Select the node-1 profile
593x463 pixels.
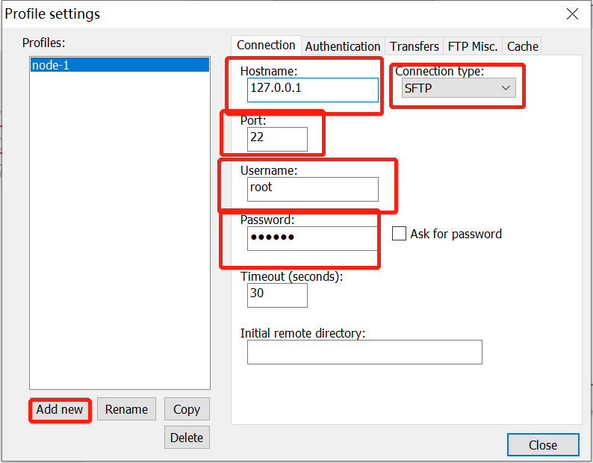(x=119, y=65)
